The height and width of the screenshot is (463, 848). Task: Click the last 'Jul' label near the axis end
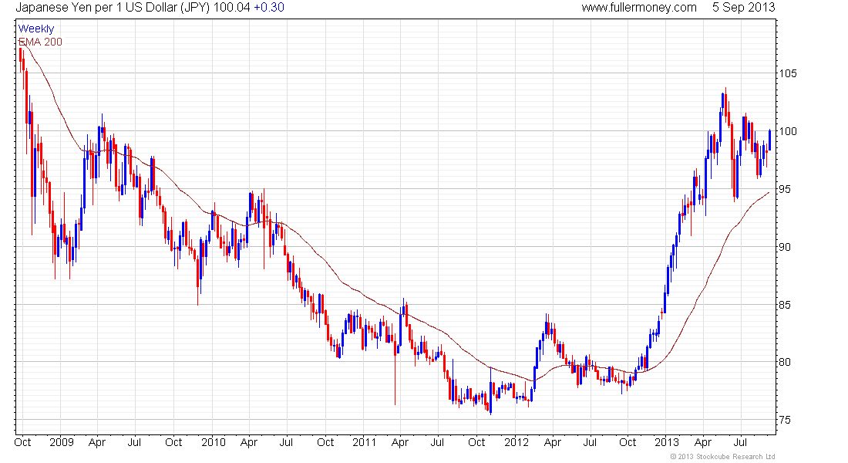740,442
